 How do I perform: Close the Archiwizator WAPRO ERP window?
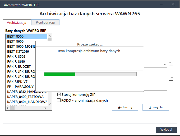click(173, 4)
